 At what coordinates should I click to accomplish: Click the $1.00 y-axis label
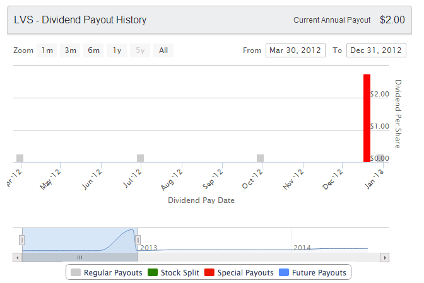point(380,126)
